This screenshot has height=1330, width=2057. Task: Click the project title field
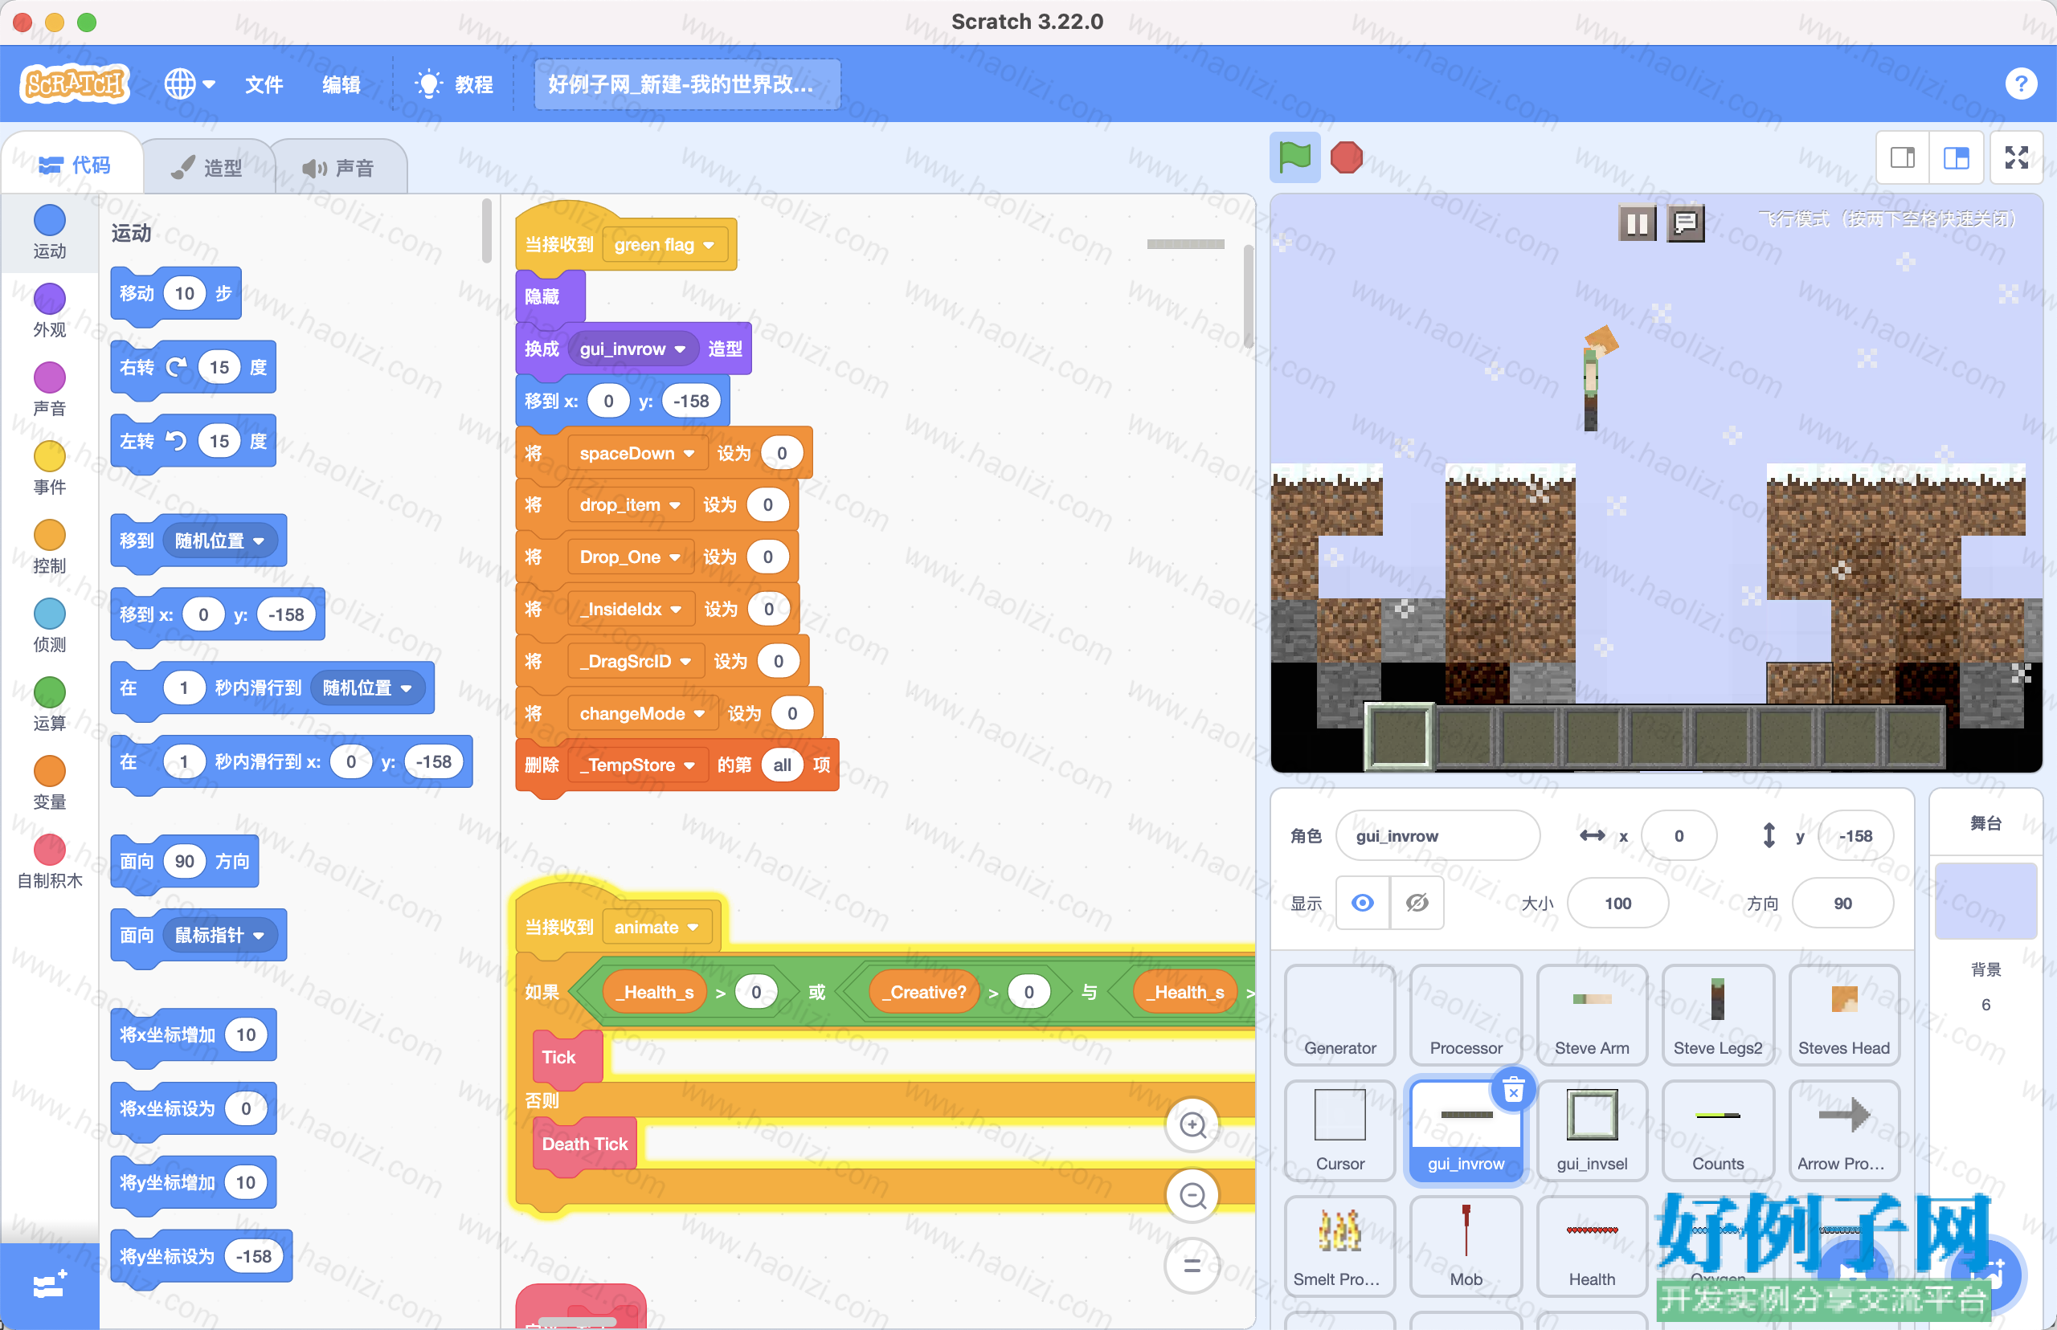687,84
